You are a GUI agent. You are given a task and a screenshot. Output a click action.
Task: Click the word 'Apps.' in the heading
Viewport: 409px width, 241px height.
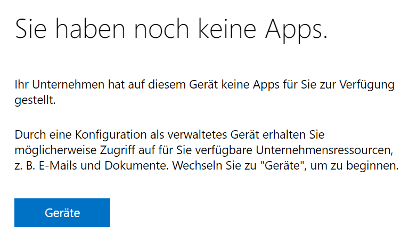296,30
